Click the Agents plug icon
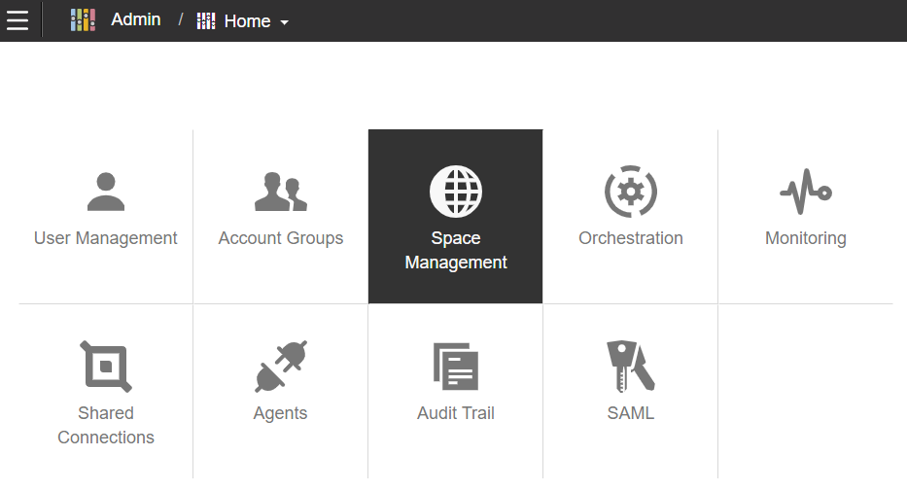This screenshot has height=491, width=907. tap(281, 367)
